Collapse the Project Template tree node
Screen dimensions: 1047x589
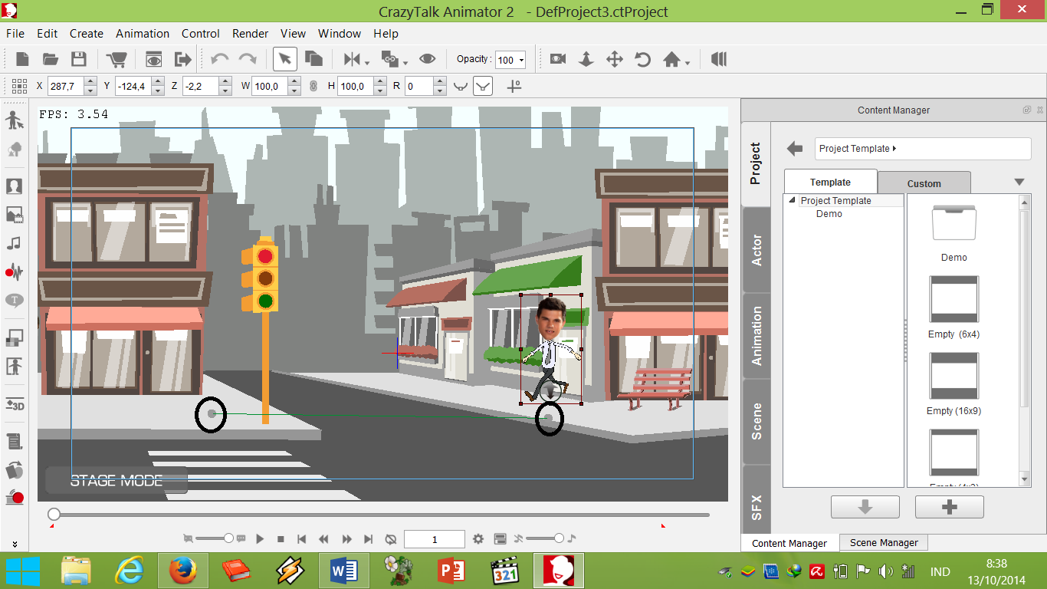pos(792,200)
